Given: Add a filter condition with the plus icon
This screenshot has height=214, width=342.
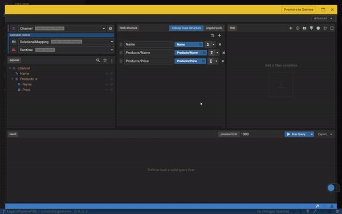Looking at the screenshot, I should coord(291,28).
